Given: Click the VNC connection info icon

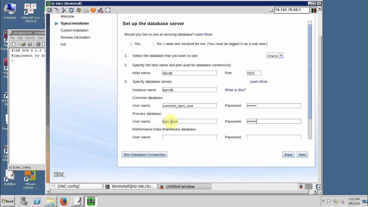Looking at the screenshot, I should 57,10.
